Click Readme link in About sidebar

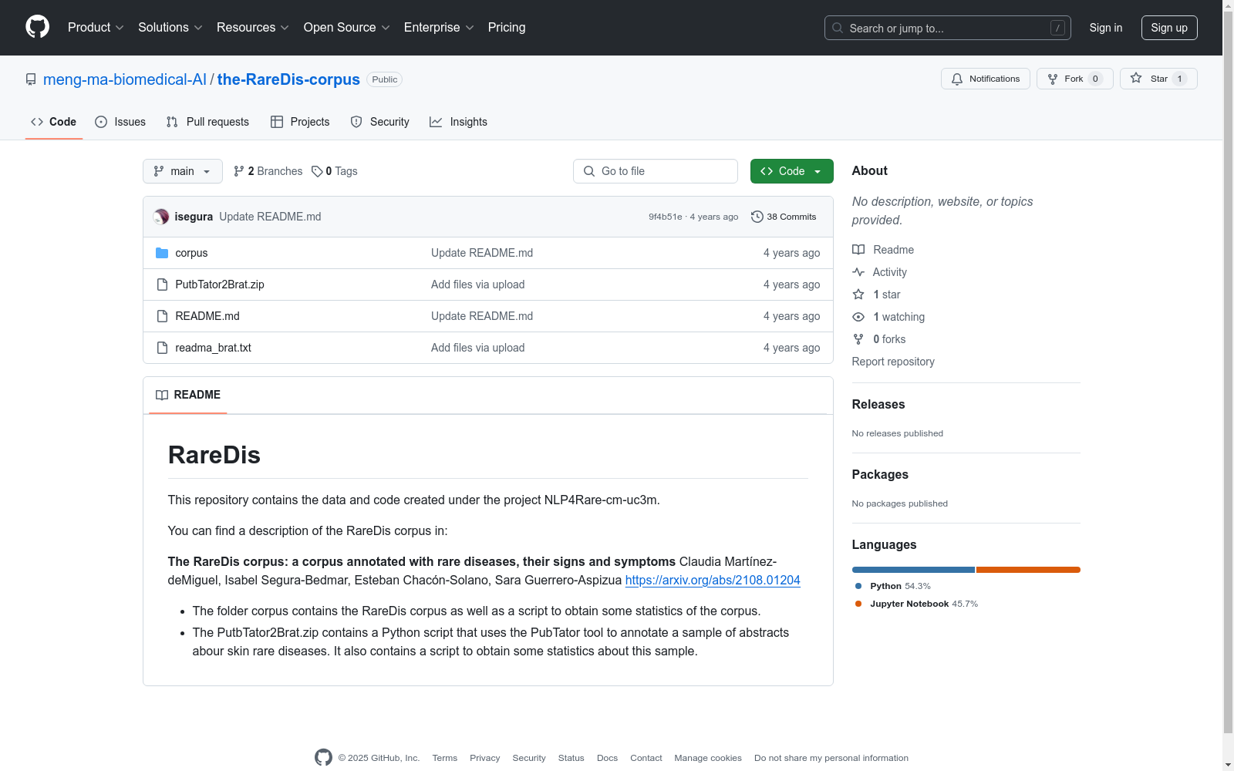[883, 250]
